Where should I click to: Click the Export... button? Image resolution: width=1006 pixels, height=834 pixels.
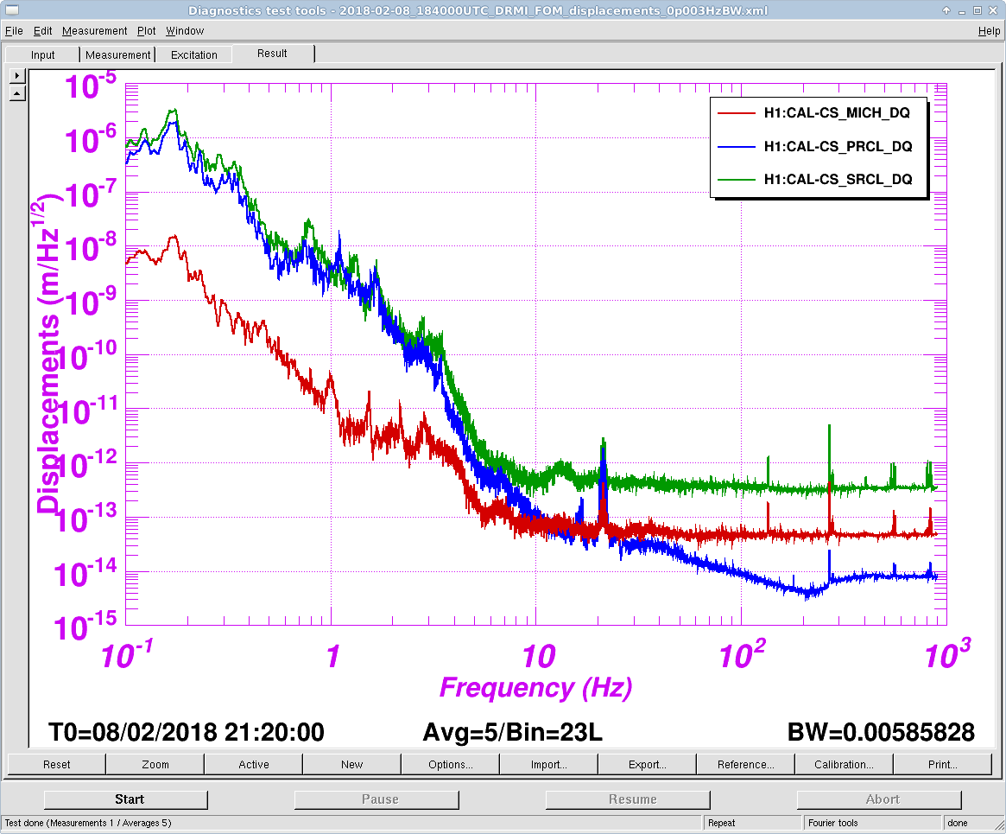[x=648, y=764]
